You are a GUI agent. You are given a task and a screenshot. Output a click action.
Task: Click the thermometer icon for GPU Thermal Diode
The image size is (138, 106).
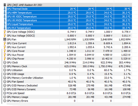(5, 9)
